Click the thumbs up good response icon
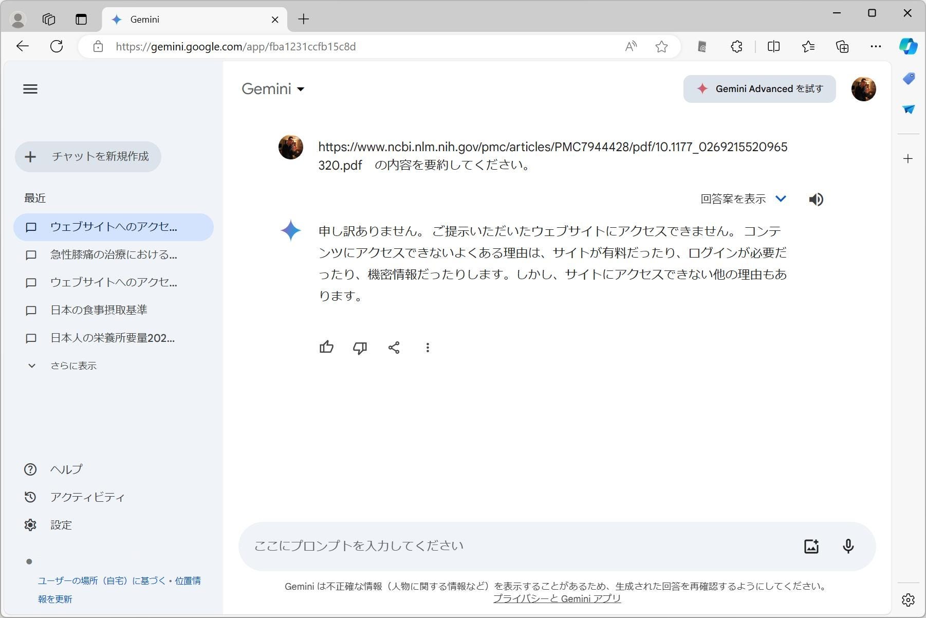Screen dimensions: 926x618 (326, 348)
